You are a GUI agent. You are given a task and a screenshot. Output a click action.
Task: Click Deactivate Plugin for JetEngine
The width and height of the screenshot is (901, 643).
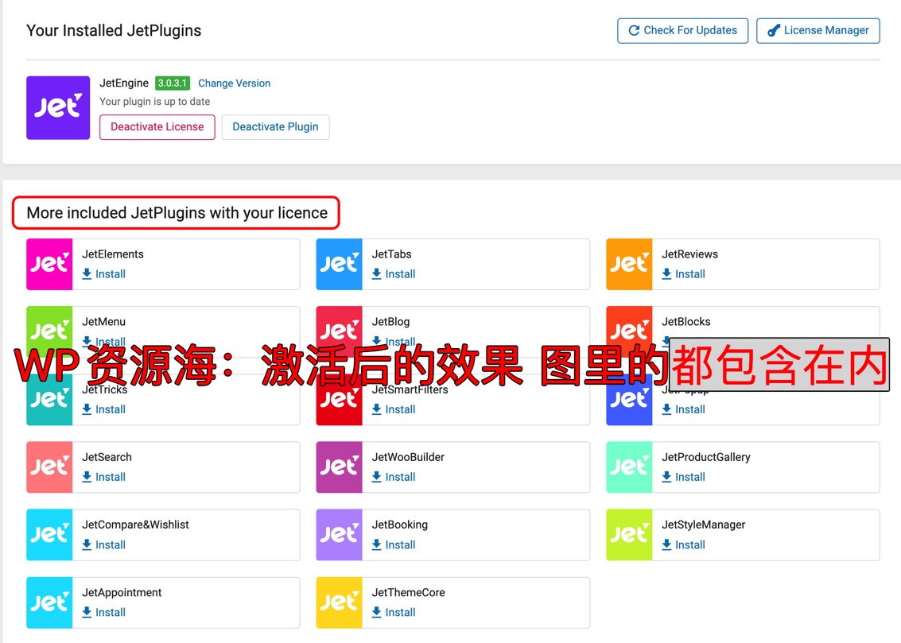(275, 127)
